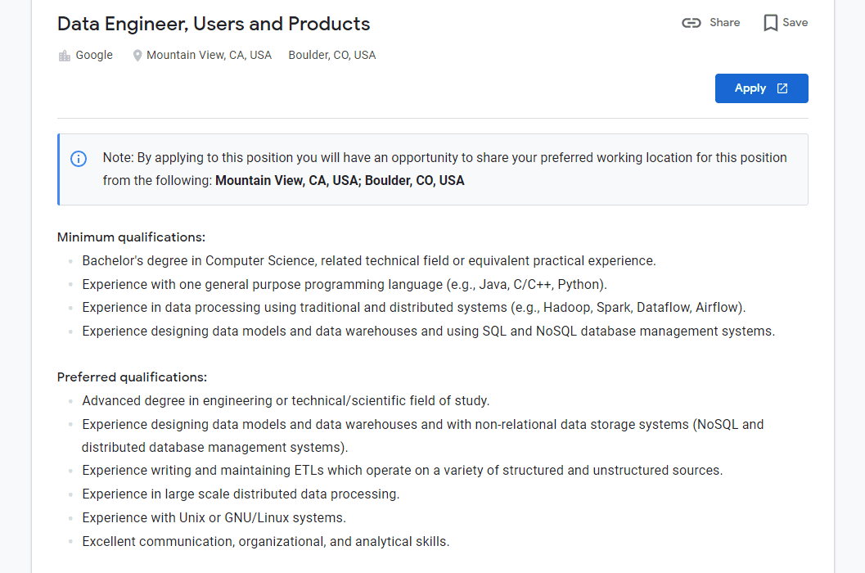Click the chain-link Share icon
Image resolution: width=865 pixels, height=573 pixels.
pos(692,23)
